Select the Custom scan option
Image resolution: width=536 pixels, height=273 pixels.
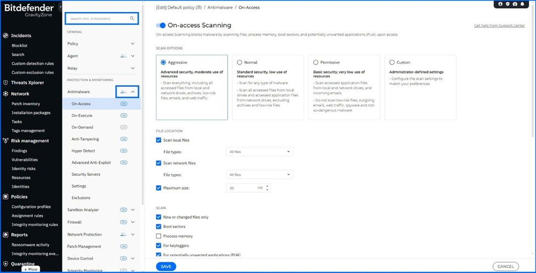(x=392, y=63)
